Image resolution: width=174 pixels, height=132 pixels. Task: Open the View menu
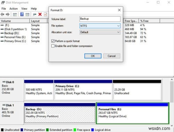tap(24, 9)
